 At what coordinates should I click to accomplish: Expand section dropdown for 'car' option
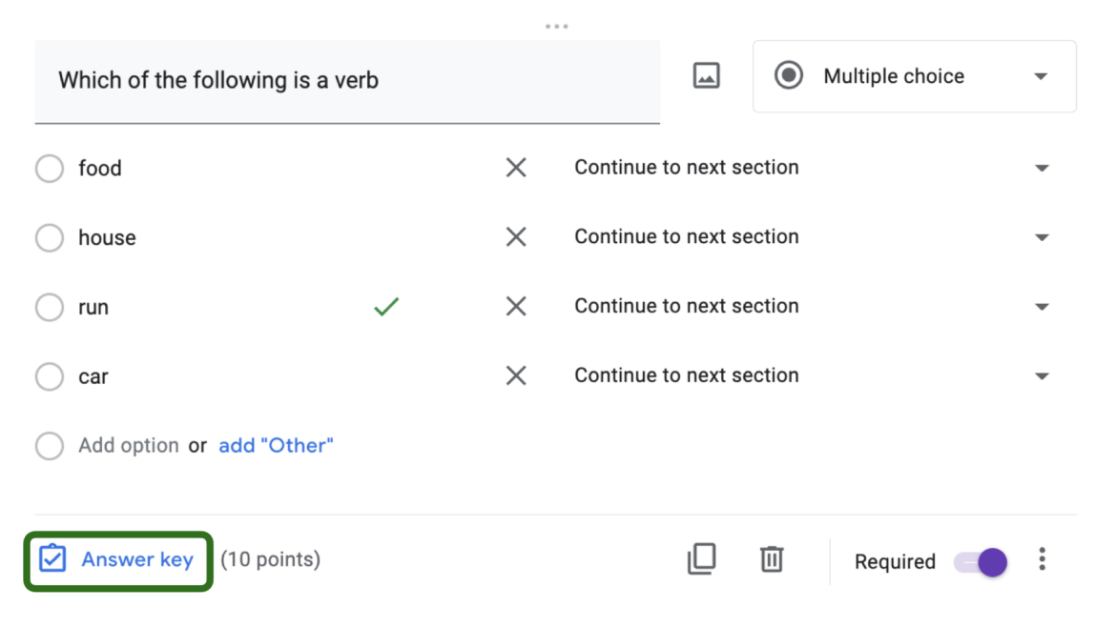(x=1042, y=376)
